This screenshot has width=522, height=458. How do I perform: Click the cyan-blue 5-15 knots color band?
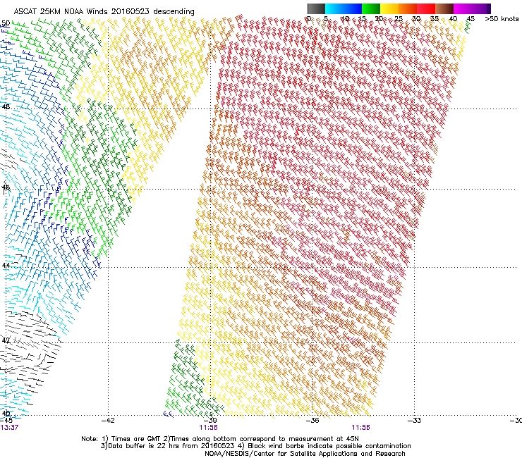[344, 8]
